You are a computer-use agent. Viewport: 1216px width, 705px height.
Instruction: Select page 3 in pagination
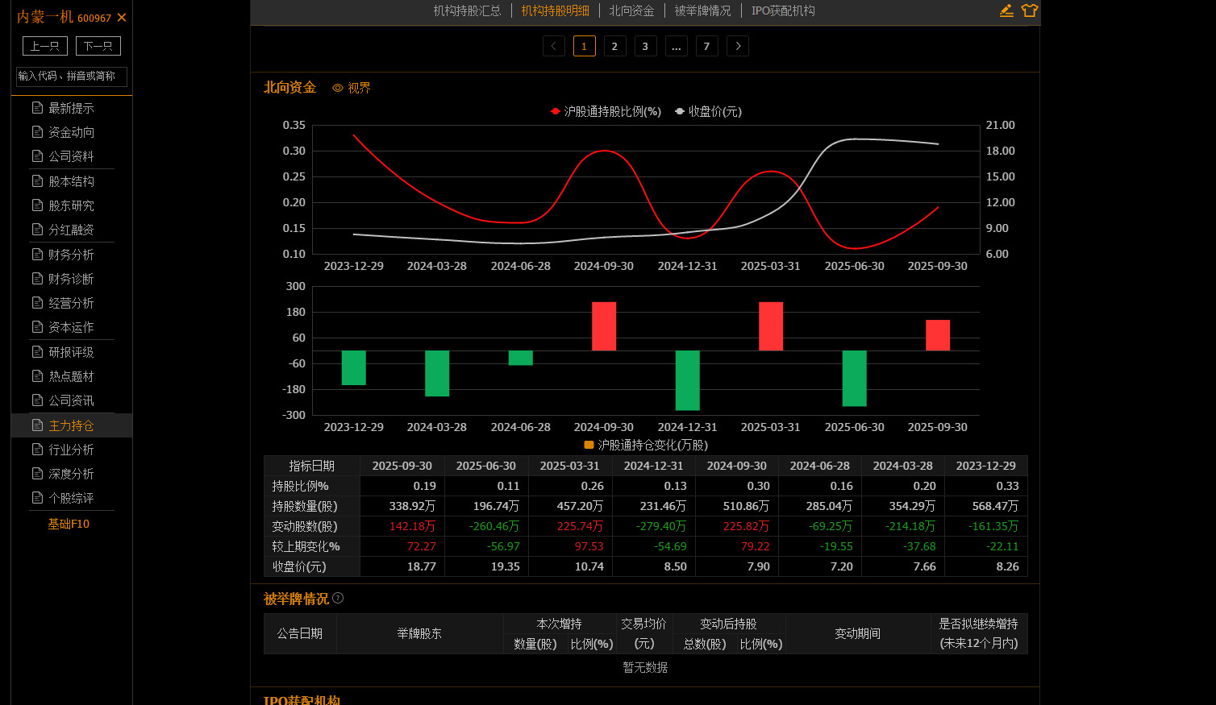click(645, 46)
